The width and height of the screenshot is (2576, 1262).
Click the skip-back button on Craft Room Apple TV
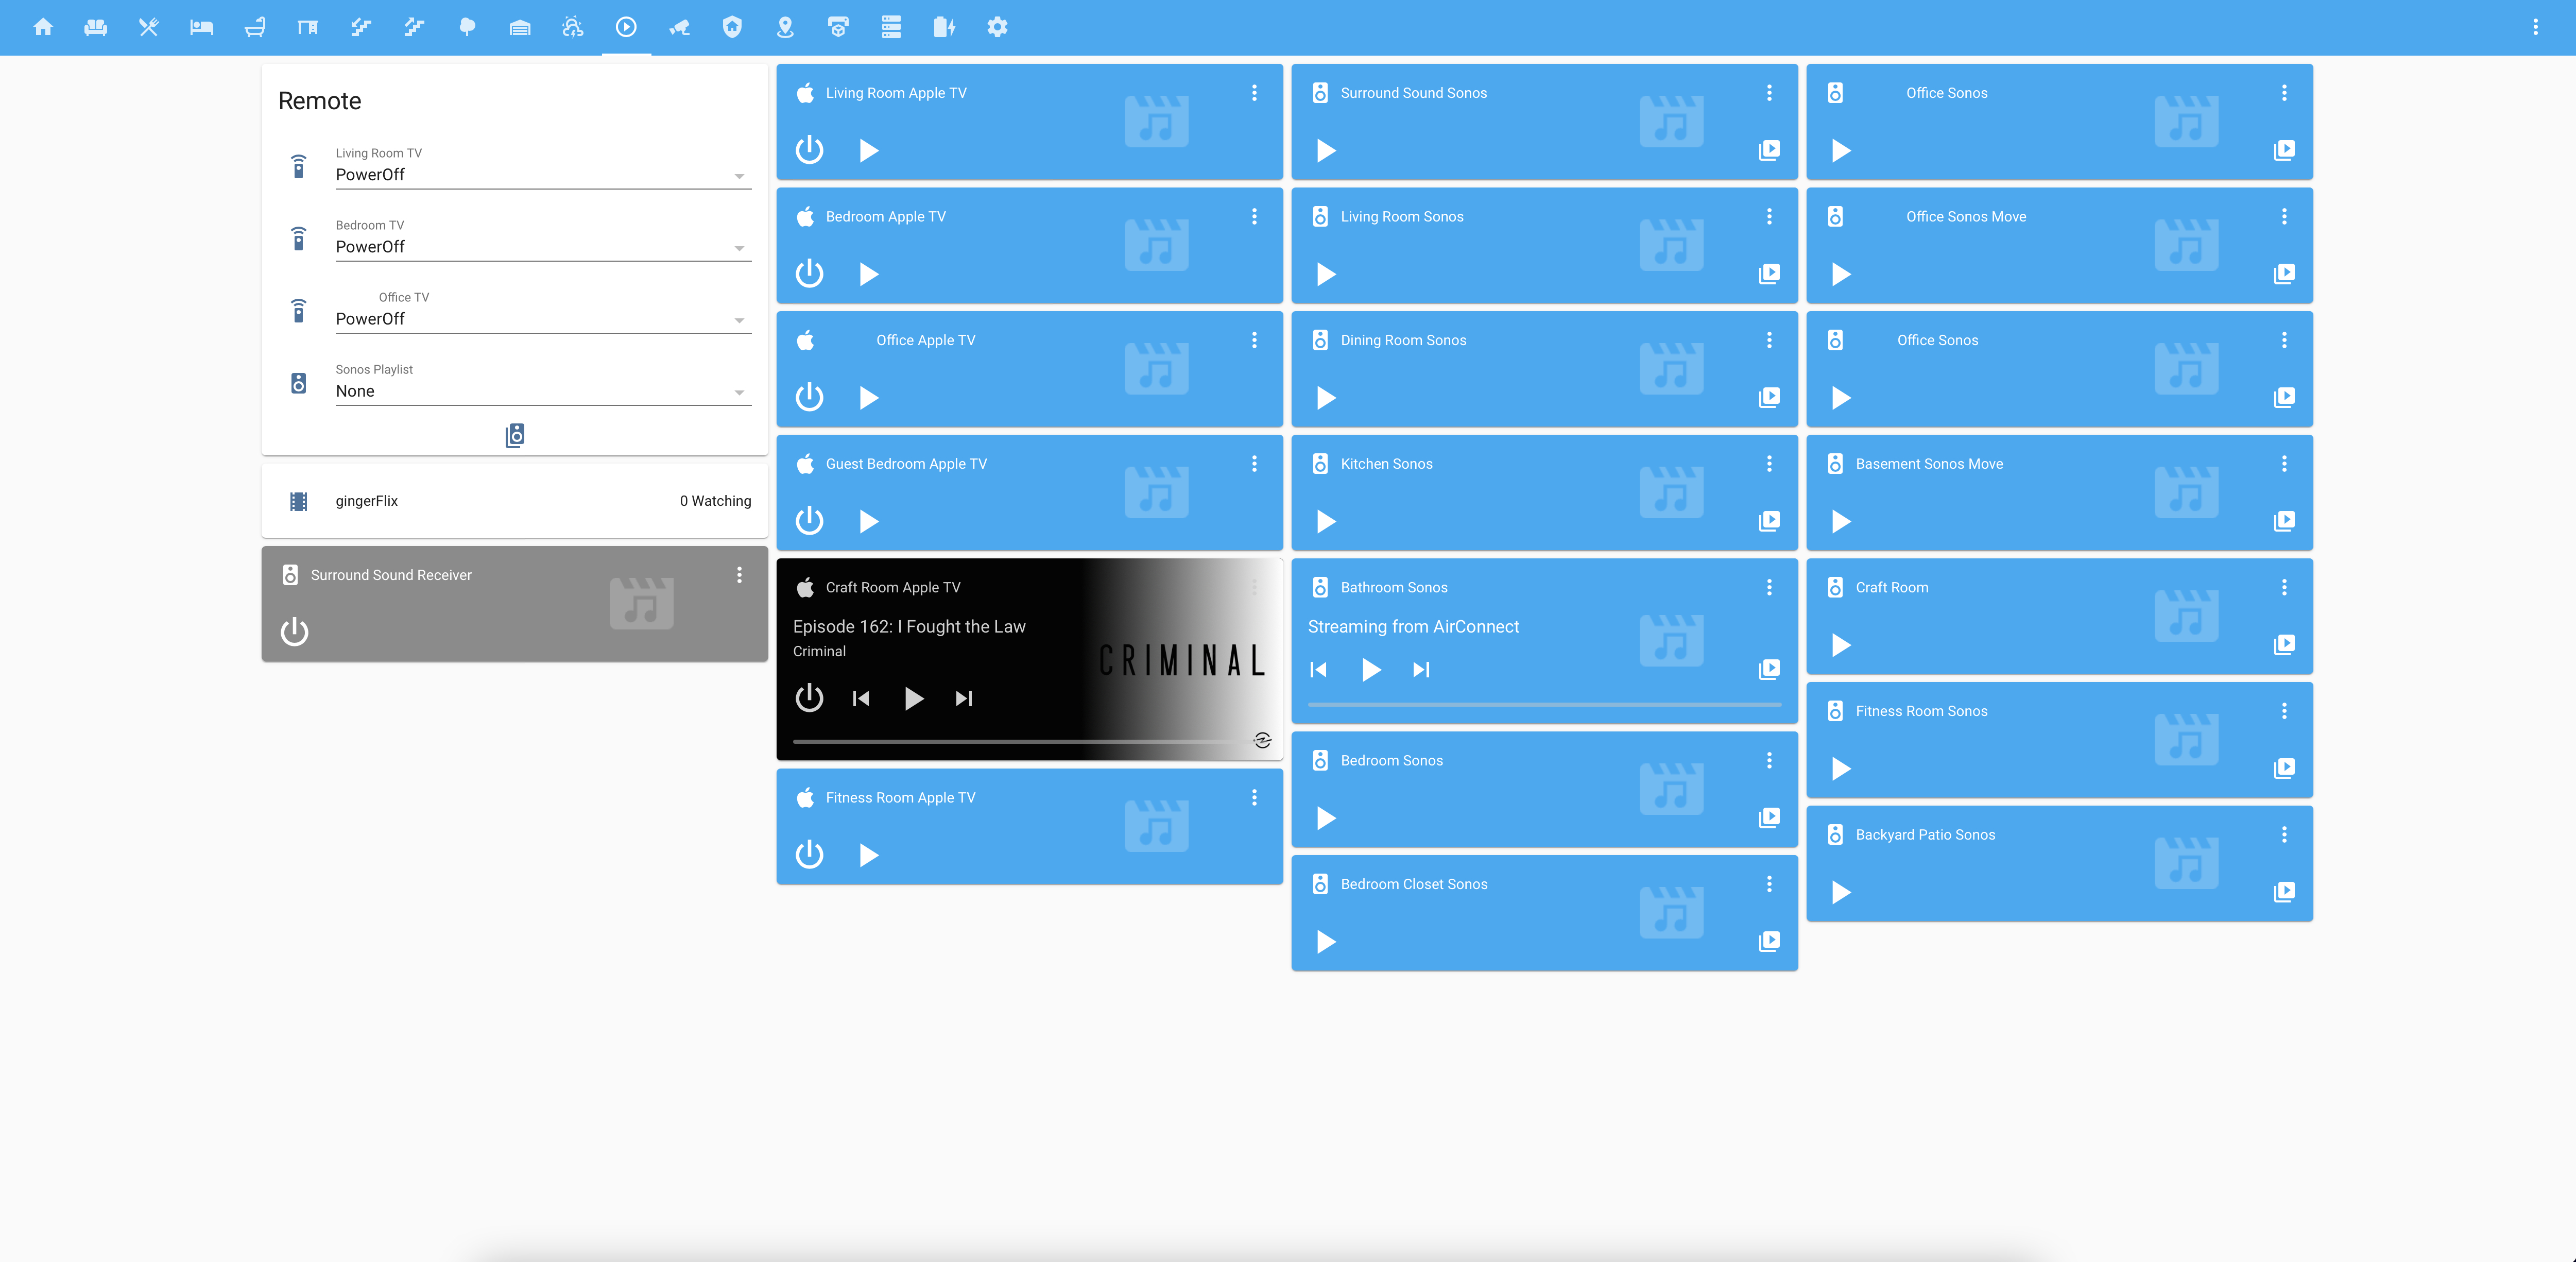point(861,697)
